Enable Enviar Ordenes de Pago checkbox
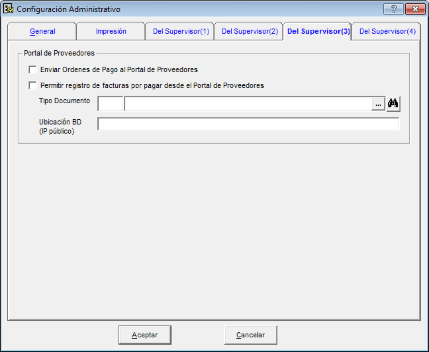Image resolution: width=429 pixels, height=352 pixels. click(33, 70)
